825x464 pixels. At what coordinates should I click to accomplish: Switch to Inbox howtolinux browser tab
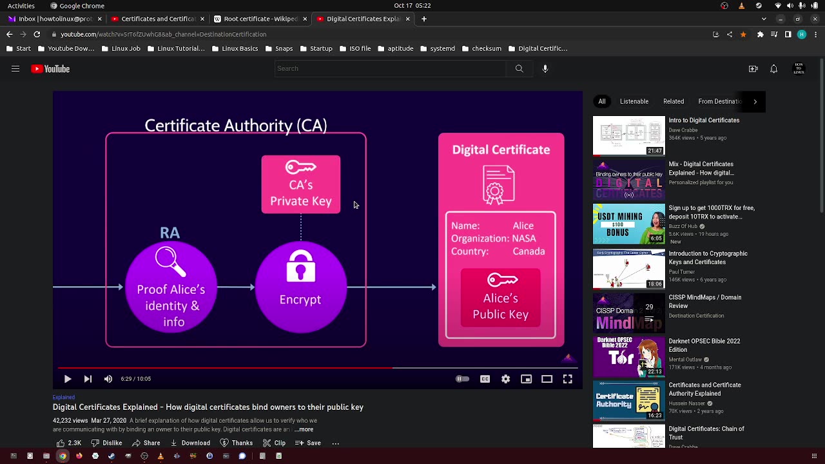(x=54, y=19)
